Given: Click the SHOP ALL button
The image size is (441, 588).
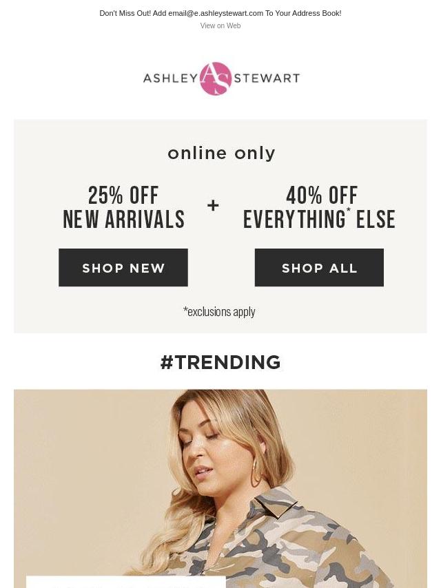Looking at the screenshot, I should click(319, 267).
